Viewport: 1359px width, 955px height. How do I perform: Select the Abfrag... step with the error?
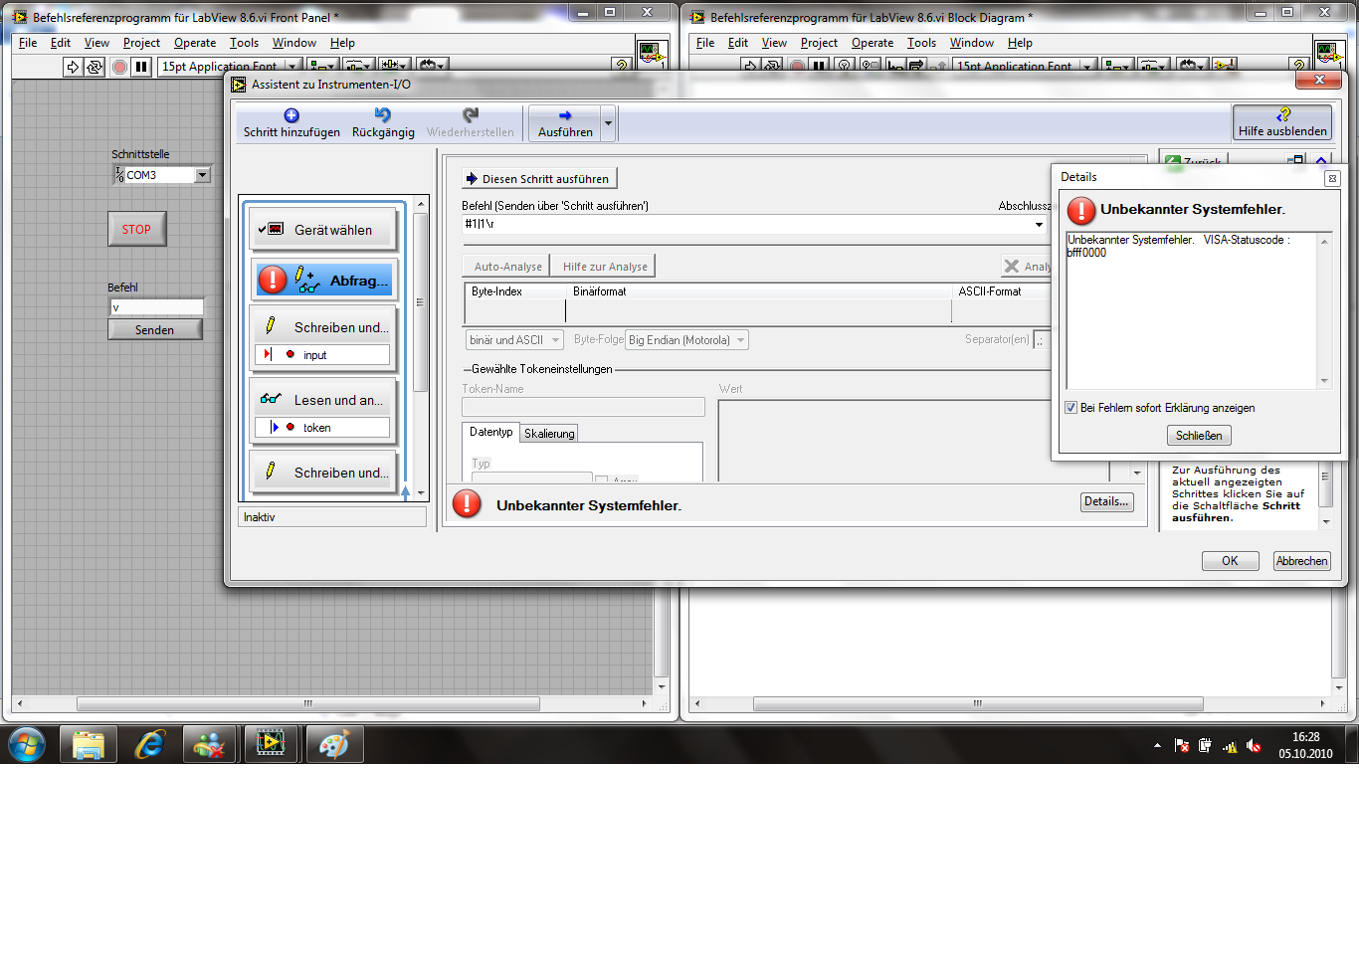click(x=323, y=281)
